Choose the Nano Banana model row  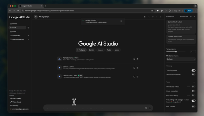tap(98, 59)
